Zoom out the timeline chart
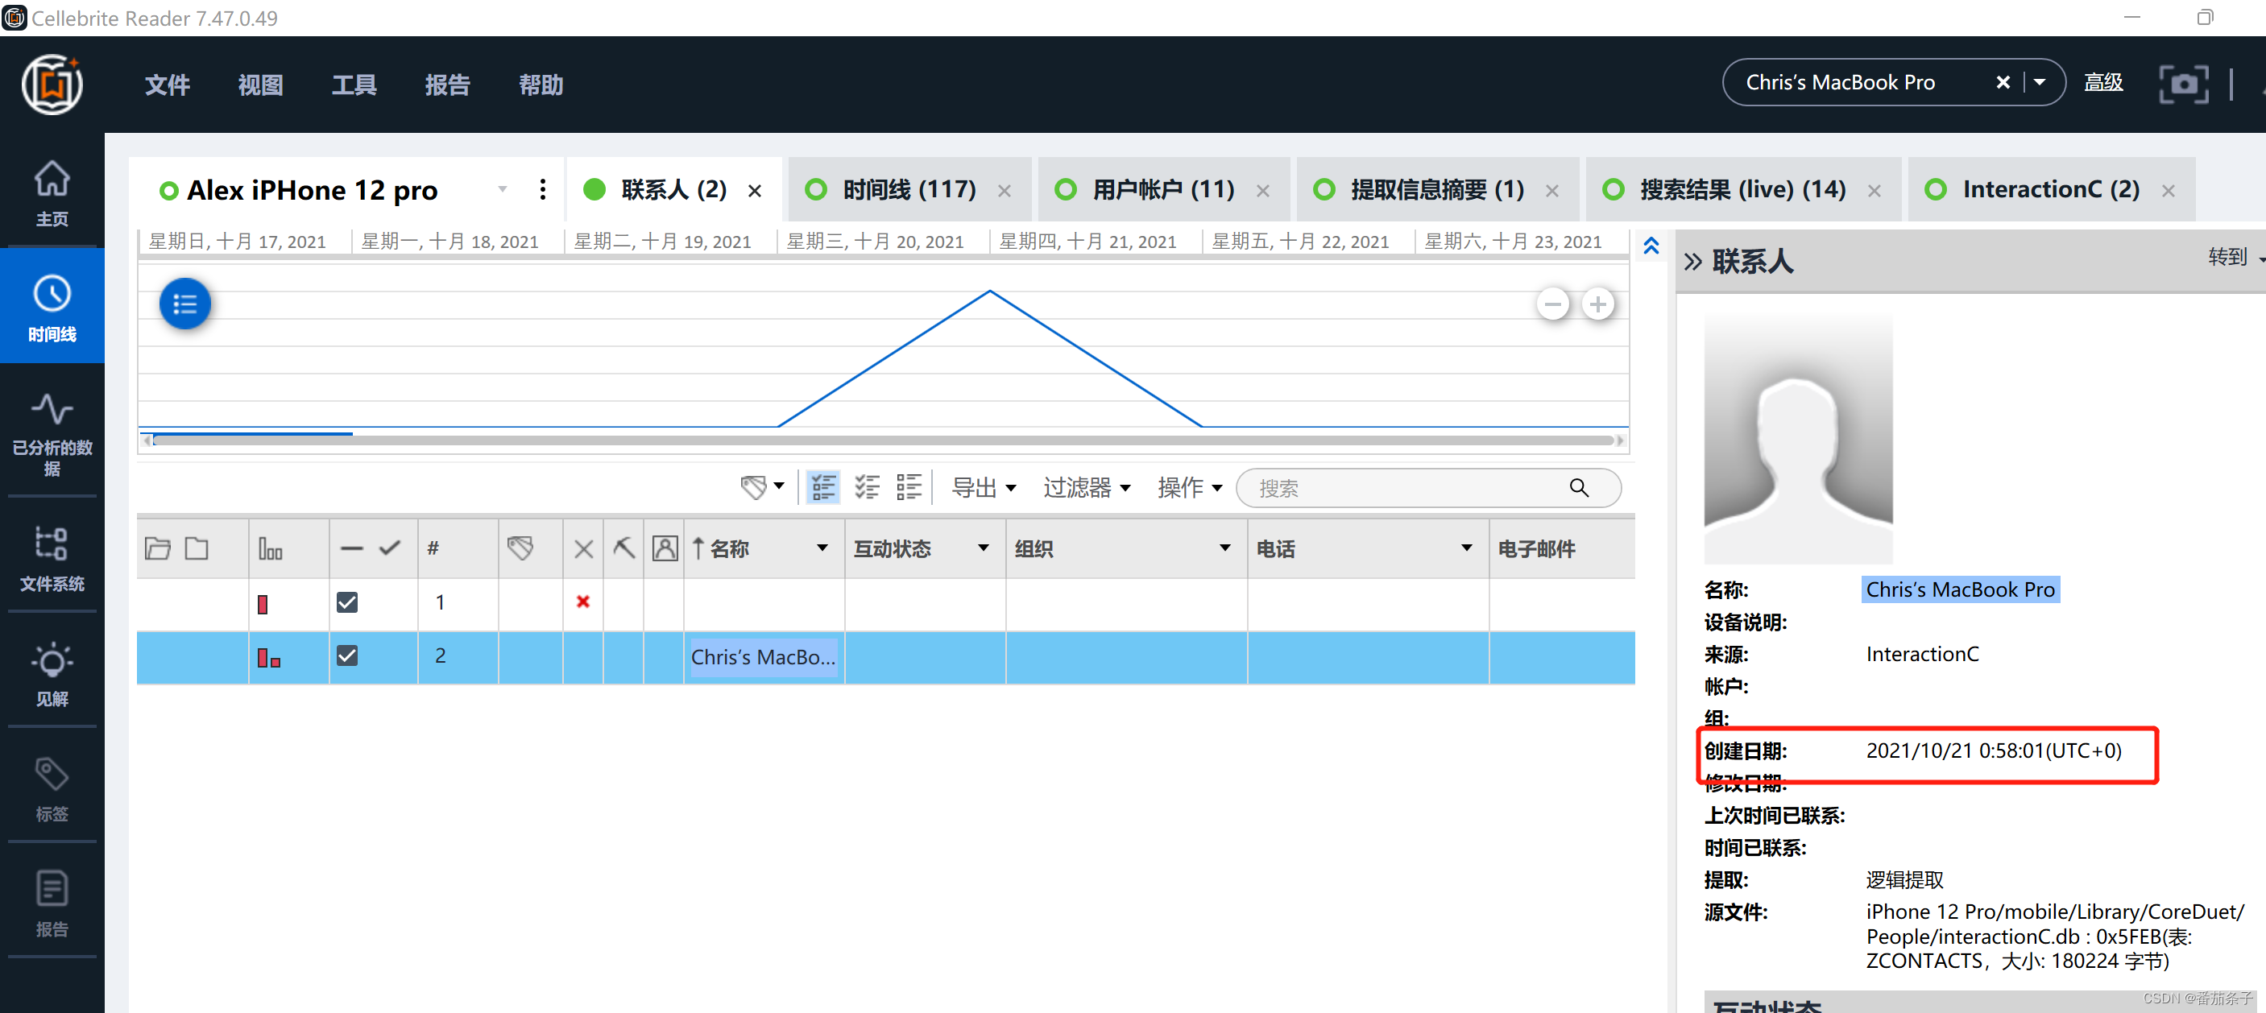 point(1552,304)
